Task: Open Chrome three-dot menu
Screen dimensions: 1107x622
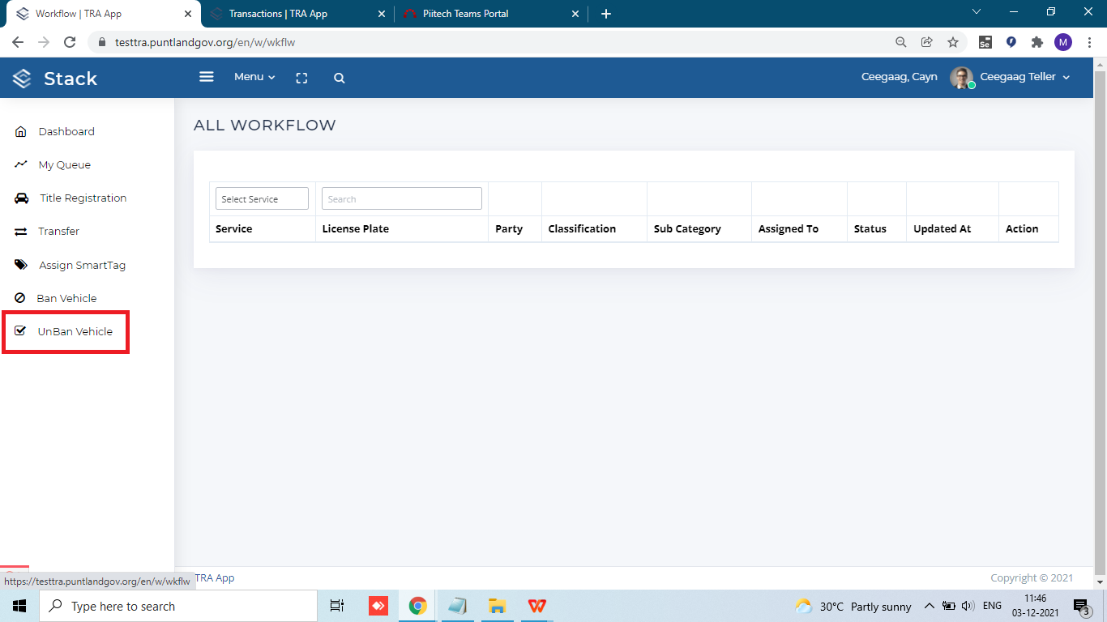Action: coord(1089,42)
